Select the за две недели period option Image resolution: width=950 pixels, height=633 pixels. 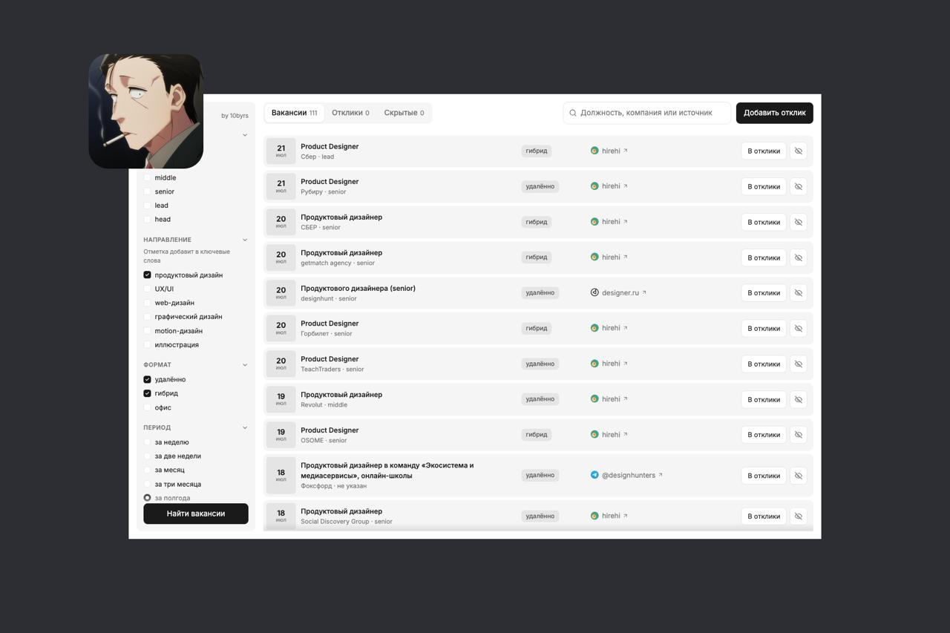[x=147, y=456]
